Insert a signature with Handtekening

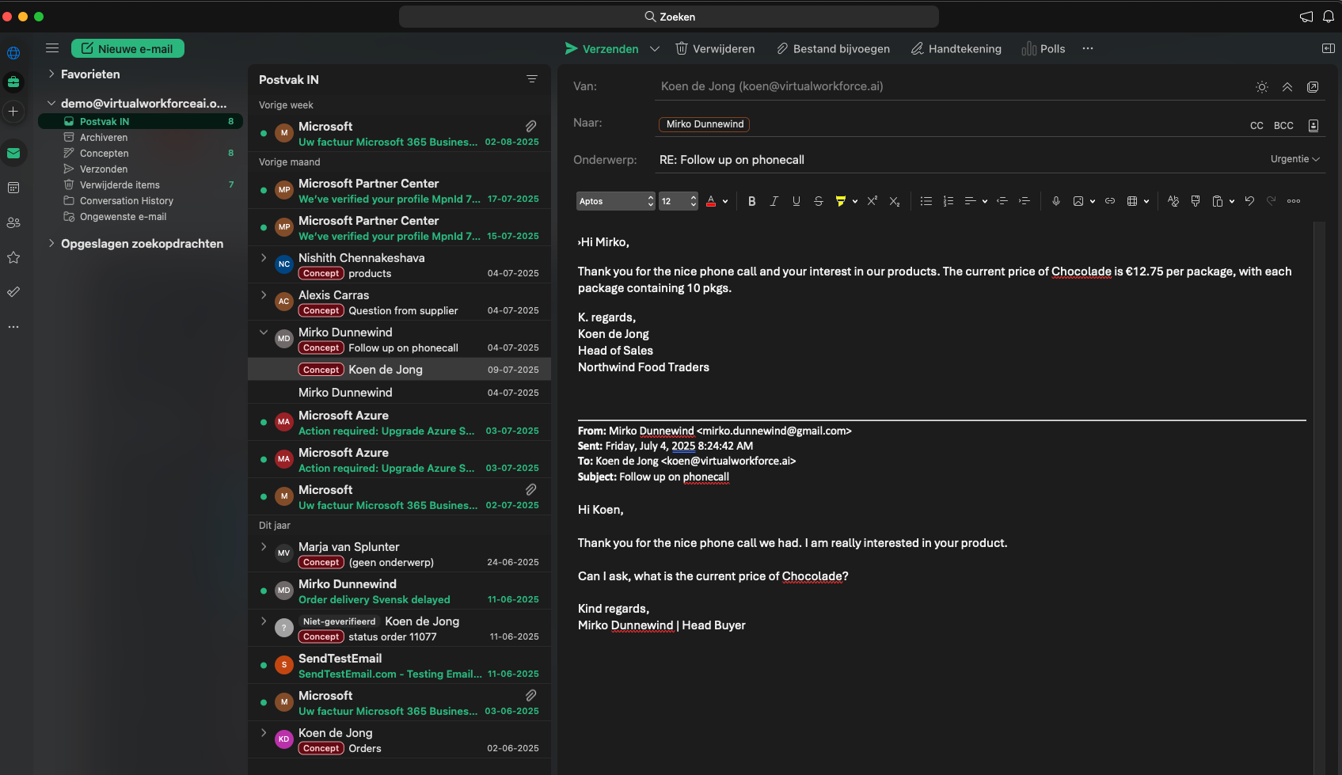pos(956,48)
